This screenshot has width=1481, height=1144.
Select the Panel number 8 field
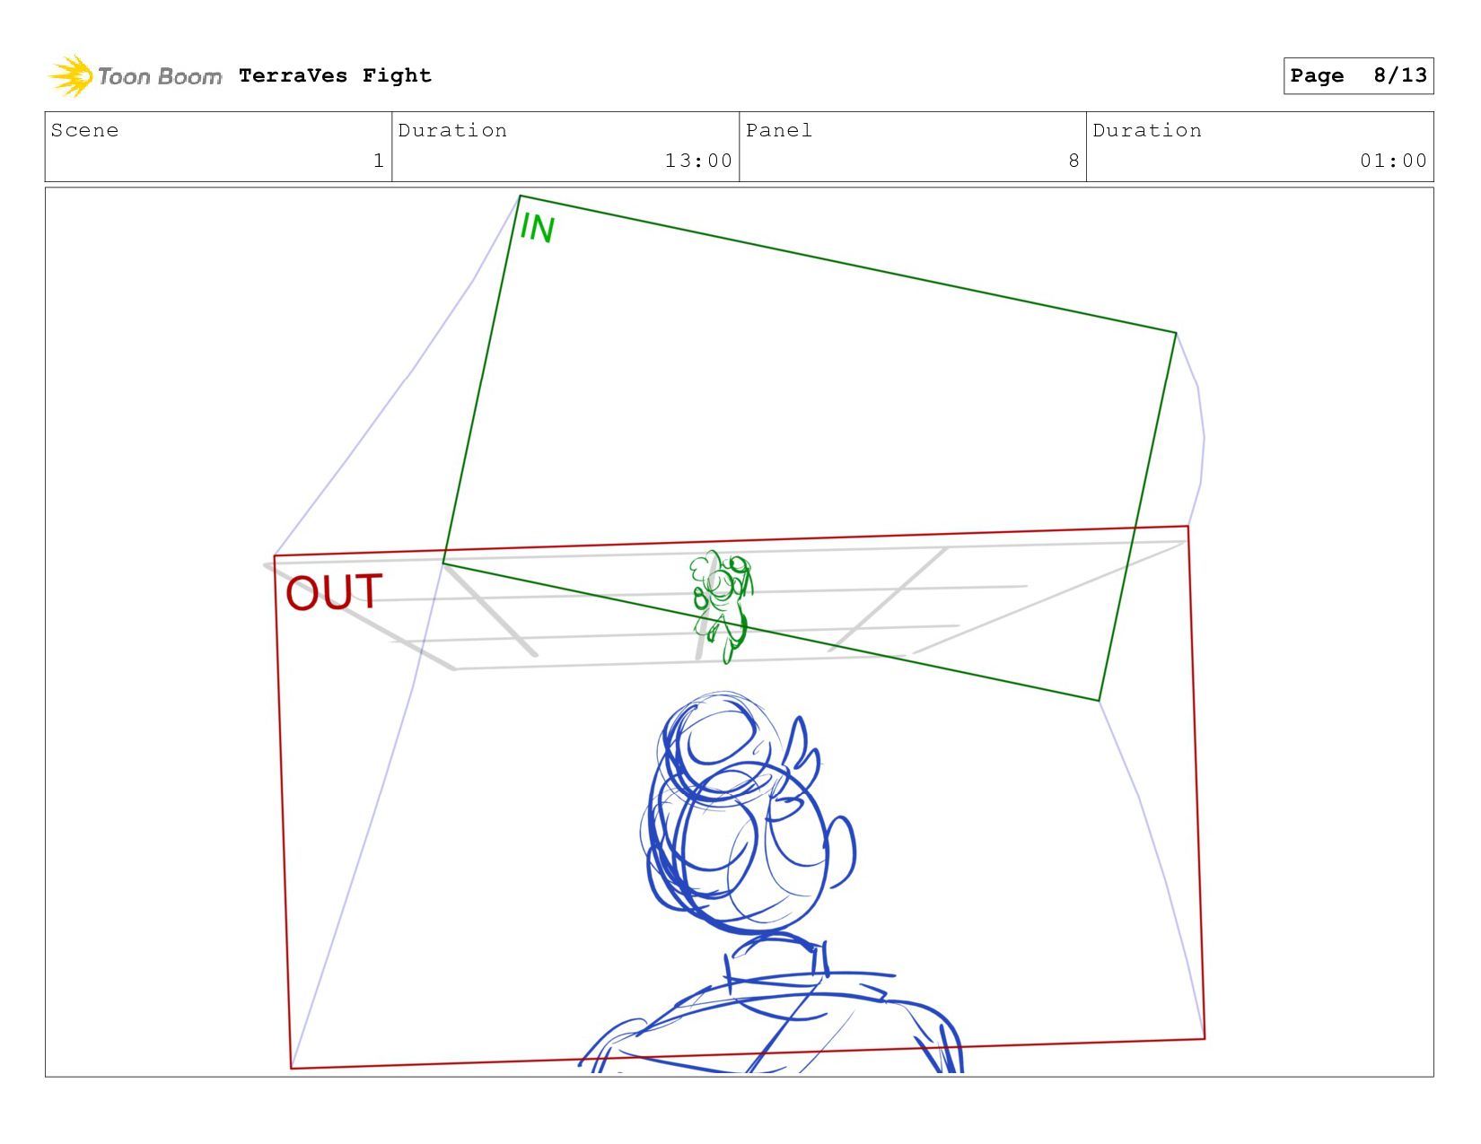[x=913, y=146]
